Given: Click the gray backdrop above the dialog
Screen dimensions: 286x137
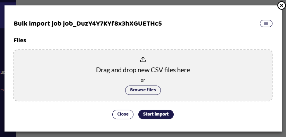Looking at the screenshot, I should coord(146,2).
